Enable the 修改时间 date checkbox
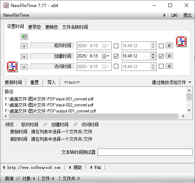195x183 pixels. [x=116, y=46]
